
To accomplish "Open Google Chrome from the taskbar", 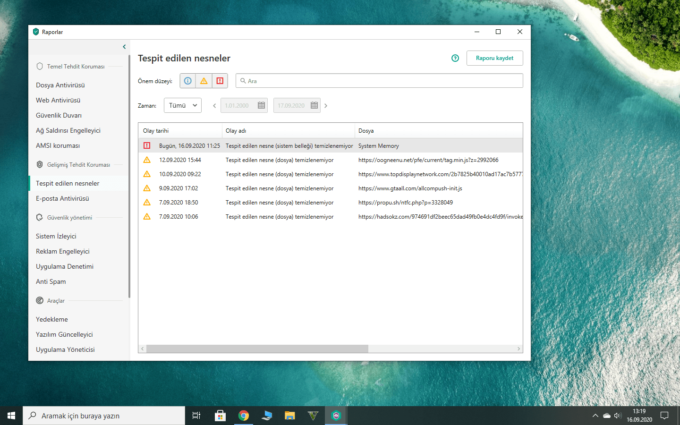I will click(244, 416).
